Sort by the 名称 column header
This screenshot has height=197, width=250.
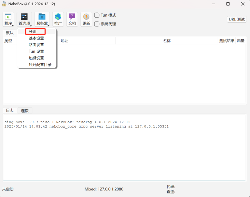167,41
